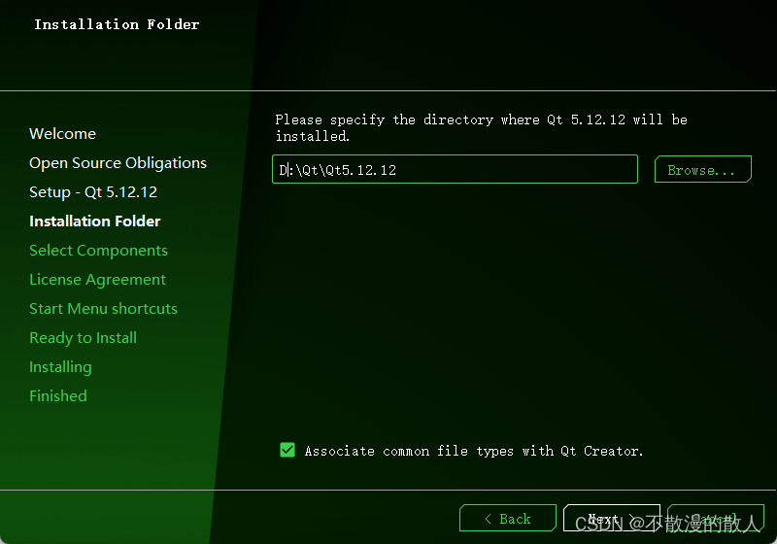The image size is (777, 544).
Task: Click 'Associate common file types' label text
Action: pos(474,451)
